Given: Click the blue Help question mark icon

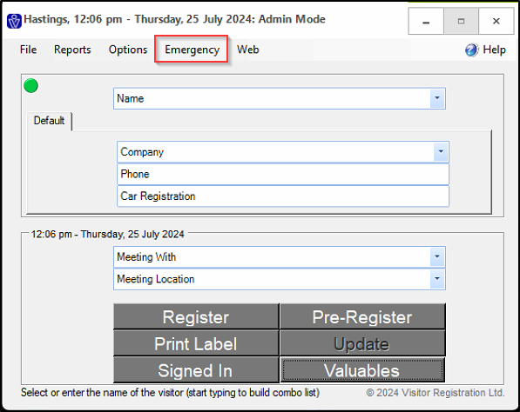Looking at the screenshot, I should [471, 50].
